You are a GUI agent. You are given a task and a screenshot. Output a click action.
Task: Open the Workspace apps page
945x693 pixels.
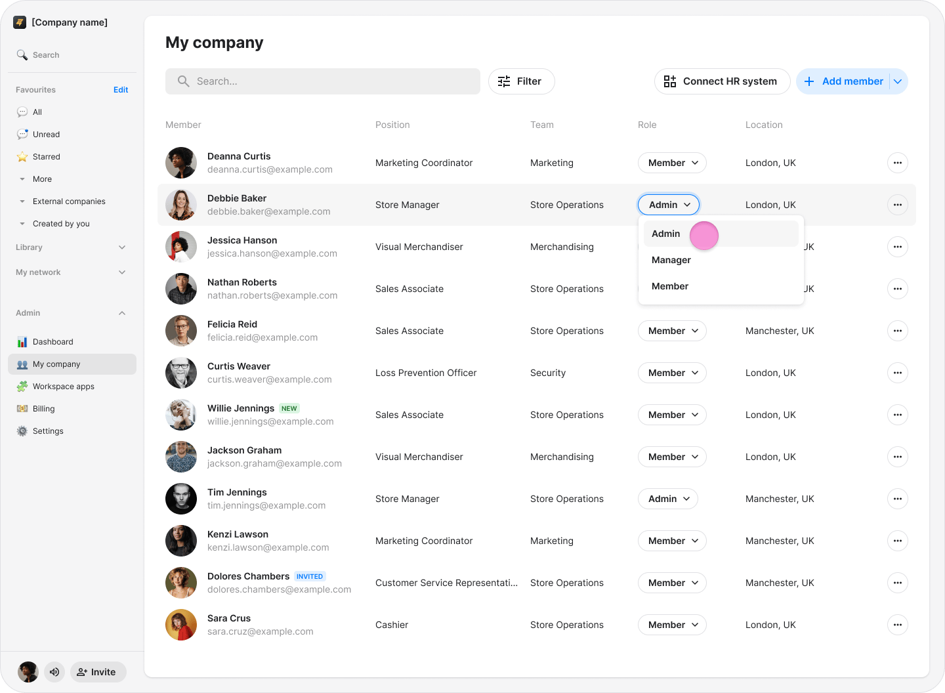pyautogui.click(x=72, y=387)
